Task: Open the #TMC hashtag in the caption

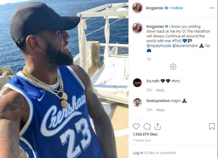Action: [177, 41]
